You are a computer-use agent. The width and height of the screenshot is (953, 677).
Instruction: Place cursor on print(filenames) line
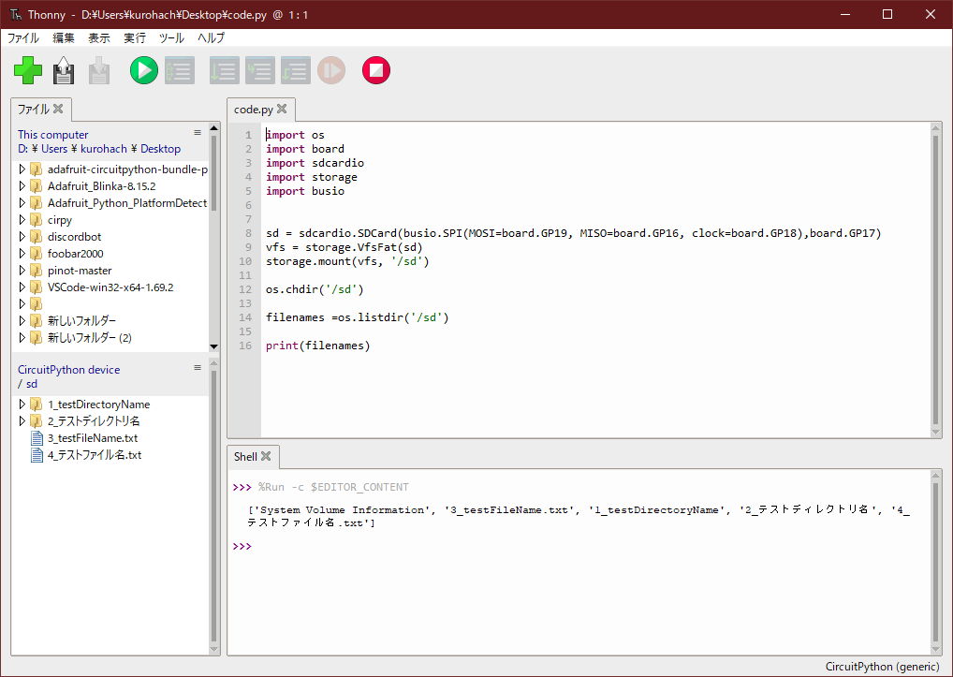click(x=318, y=346)
